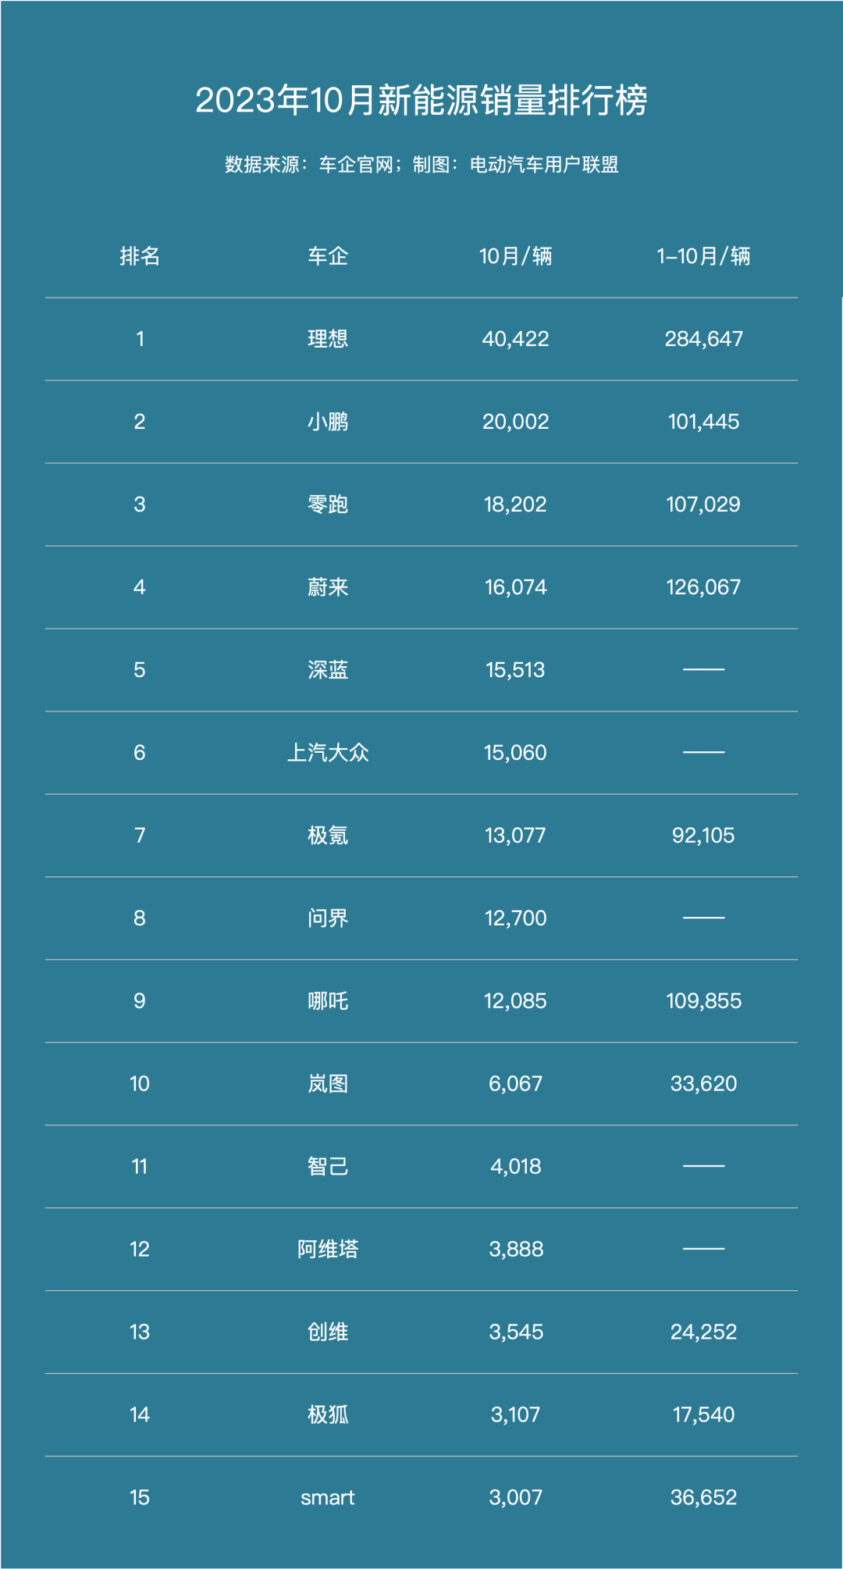
Task: Select the 零跑 cumulative value 107,029
Action: tap(703, 505)
